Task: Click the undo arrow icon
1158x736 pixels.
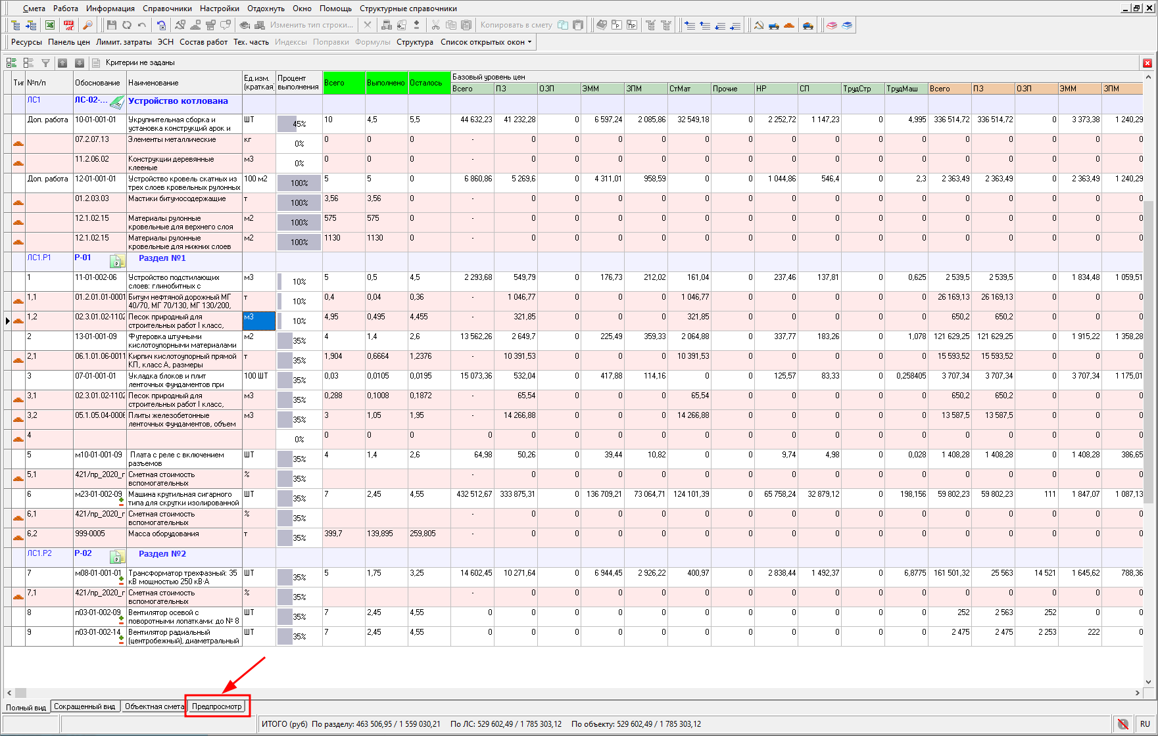Action: (142, 25)
